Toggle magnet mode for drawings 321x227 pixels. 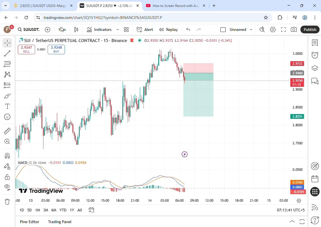(x=7, y=156)
